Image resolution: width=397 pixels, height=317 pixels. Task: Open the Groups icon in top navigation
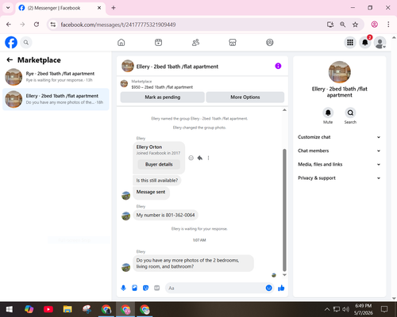[x=270, y=42]
